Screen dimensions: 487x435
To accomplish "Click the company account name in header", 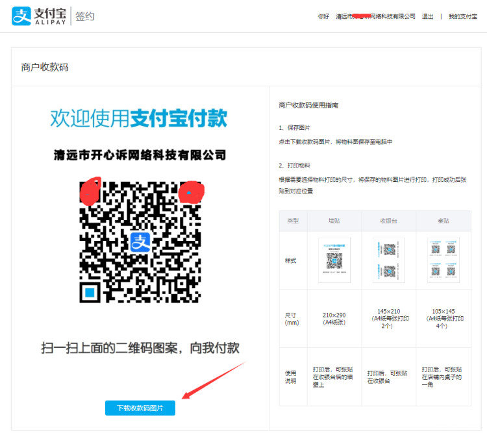I will coord(375,16).
